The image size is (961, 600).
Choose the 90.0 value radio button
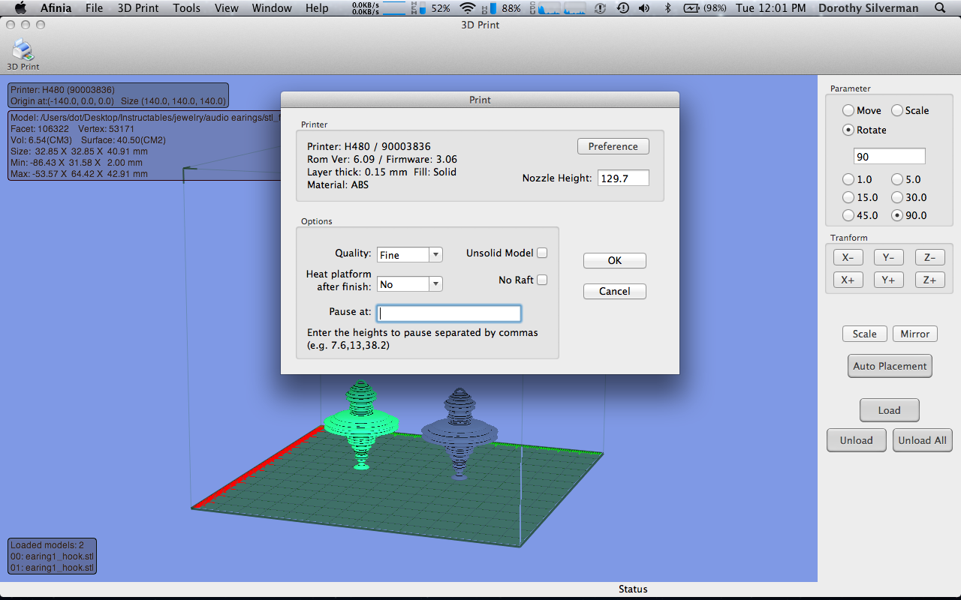(x=897, y=215)
